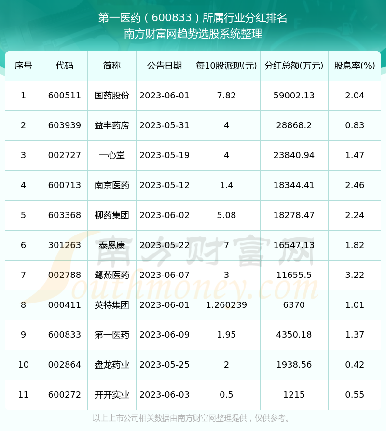Select the name 开开实业
Image resolution: width=386 pixels, height=442 pixels.
pyautogui.click(x=111, y=394)
